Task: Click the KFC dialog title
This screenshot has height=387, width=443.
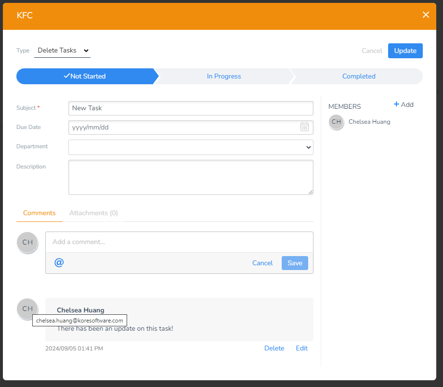Action: click(x=25, y=15)
